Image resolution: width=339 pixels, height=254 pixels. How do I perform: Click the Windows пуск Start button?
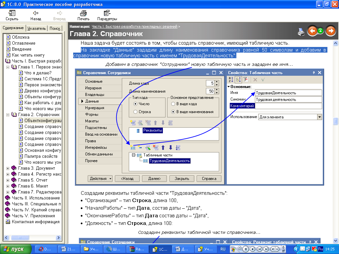pyautogui.click(x=16, y=249)
